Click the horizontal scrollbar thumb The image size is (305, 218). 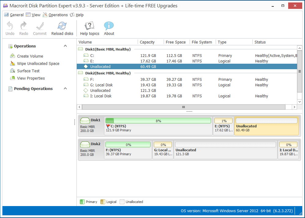coord(184,107)
